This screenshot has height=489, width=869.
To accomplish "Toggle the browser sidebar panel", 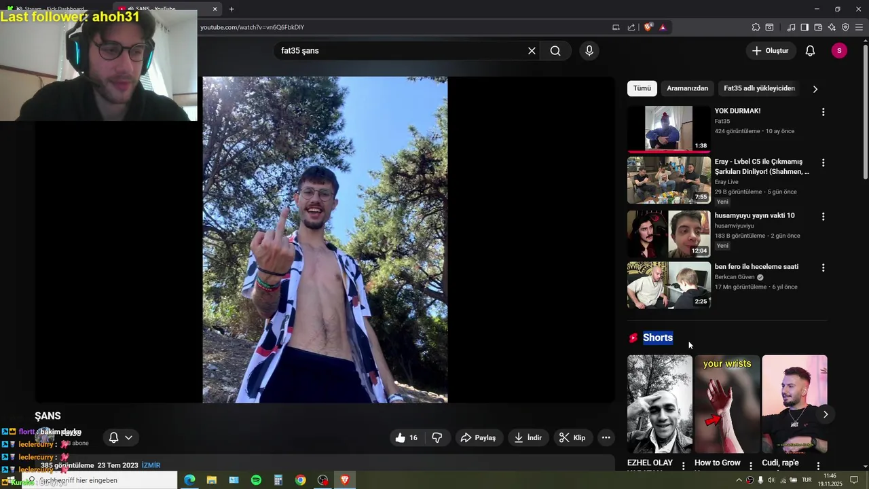I will click(x=805, y=27).
